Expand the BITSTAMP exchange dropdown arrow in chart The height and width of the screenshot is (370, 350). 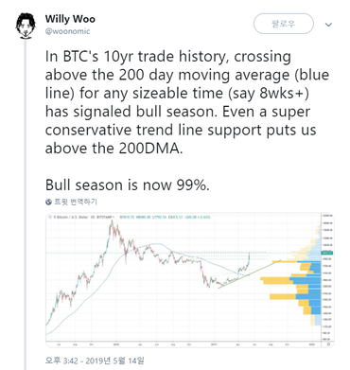tap(114, 217)
